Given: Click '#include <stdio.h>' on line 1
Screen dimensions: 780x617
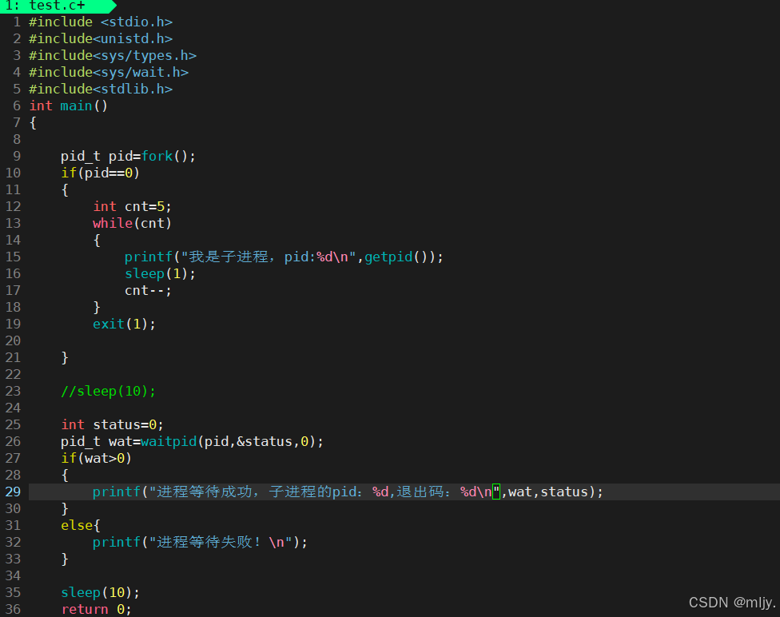Looking at the screenshot, I should pos(101,22).
